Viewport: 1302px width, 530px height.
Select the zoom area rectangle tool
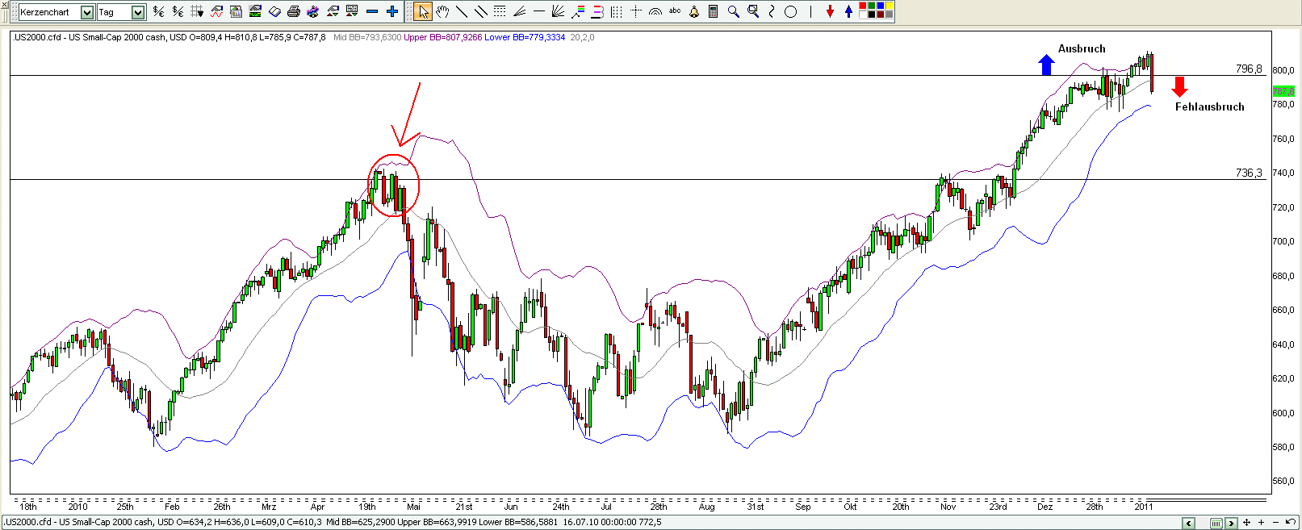753,11
